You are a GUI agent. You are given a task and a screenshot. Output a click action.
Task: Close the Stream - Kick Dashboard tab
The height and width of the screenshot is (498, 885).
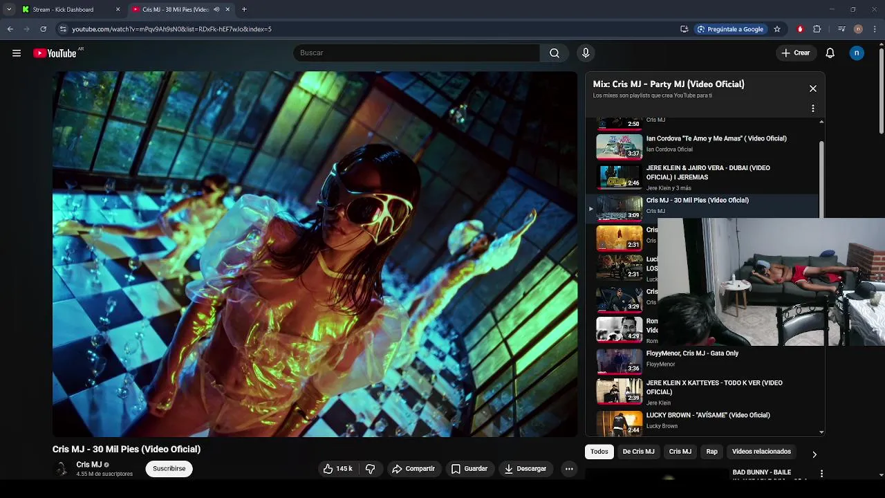click(118, 10)
